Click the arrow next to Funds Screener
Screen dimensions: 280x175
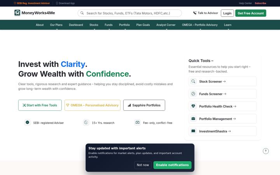pyautogui.click(x=225, y=94)
